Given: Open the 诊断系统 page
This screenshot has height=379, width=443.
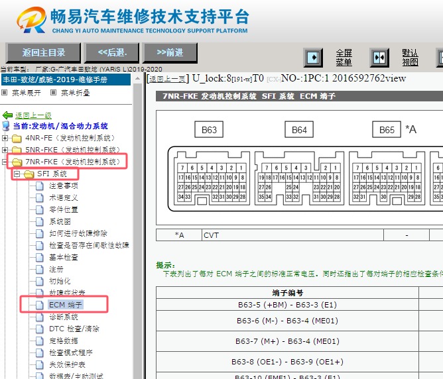Looking at the screenshot, I should point(64,317).
